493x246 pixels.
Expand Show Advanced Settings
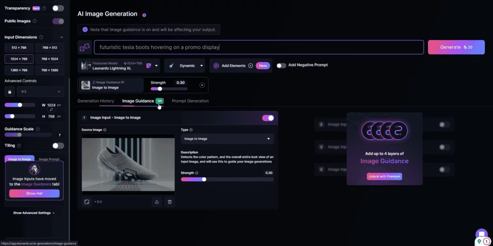click(34, 213)
